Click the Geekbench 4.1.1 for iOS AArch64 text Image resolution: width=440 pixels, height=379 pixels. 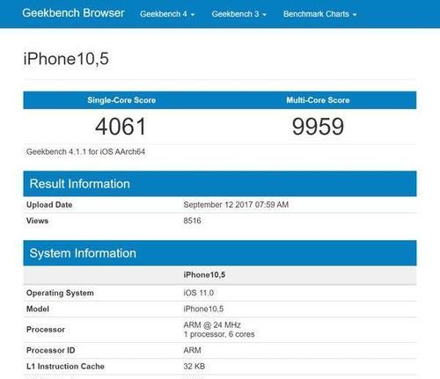tap(85, 152)
